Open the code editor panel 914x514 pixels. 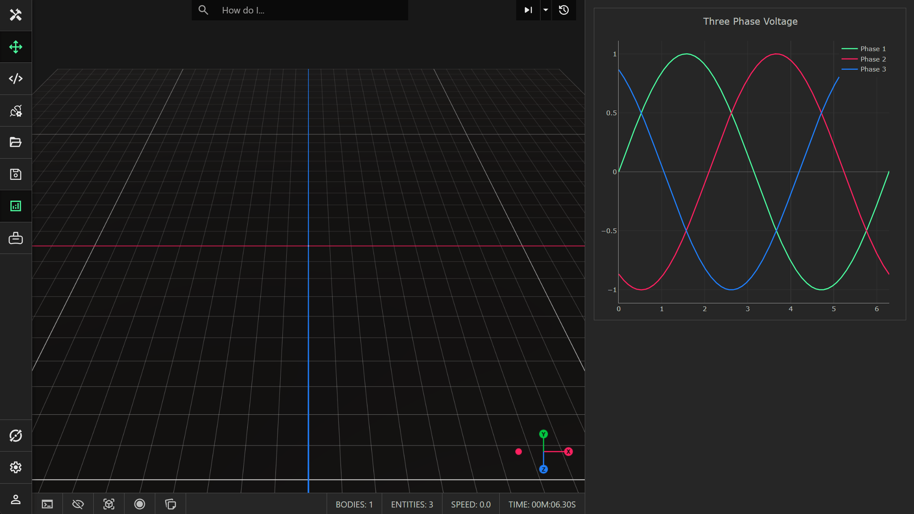[16, 78]
